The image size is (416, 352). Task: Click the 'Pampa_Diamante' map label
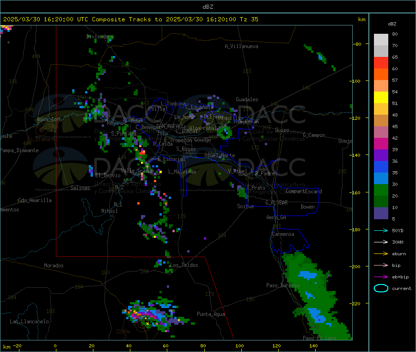tap(19, 150)
